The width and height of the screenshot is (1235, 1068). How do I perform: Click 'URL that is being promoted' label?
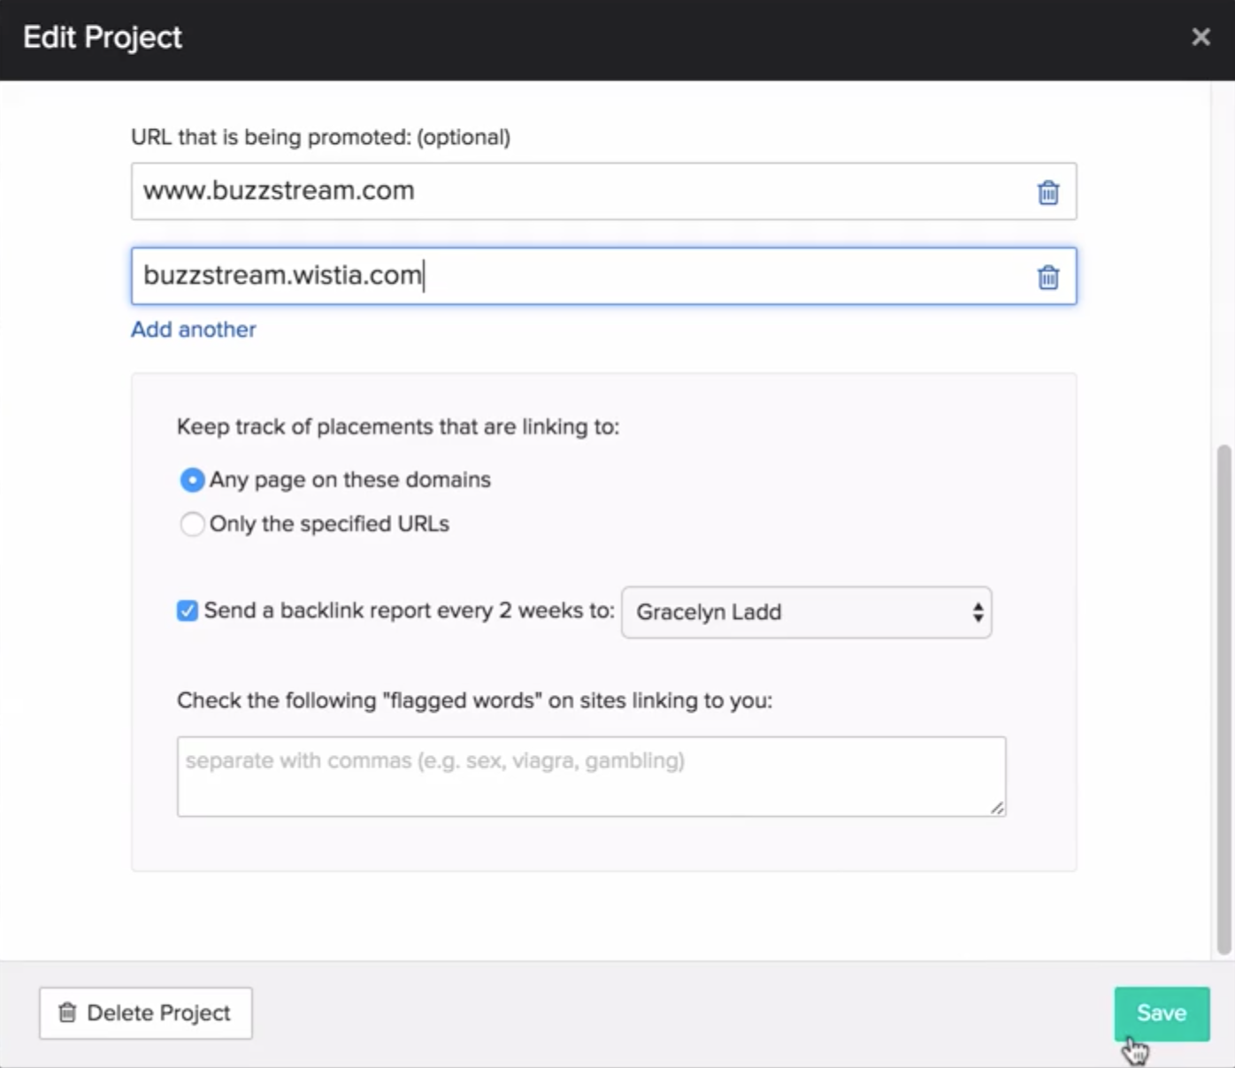320,138
